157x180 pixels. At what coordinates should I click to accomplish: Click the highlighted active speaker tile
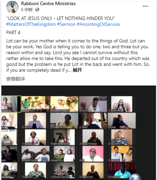[x=11, y=104]
